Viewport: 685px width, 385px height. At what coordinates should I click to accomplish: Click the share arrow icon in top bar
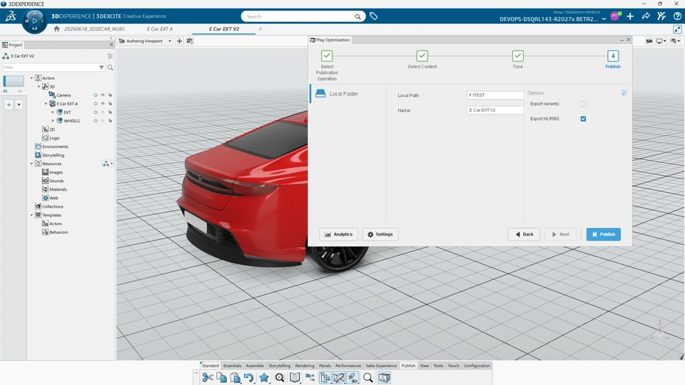pyautogui.click(x=646, y=16)
